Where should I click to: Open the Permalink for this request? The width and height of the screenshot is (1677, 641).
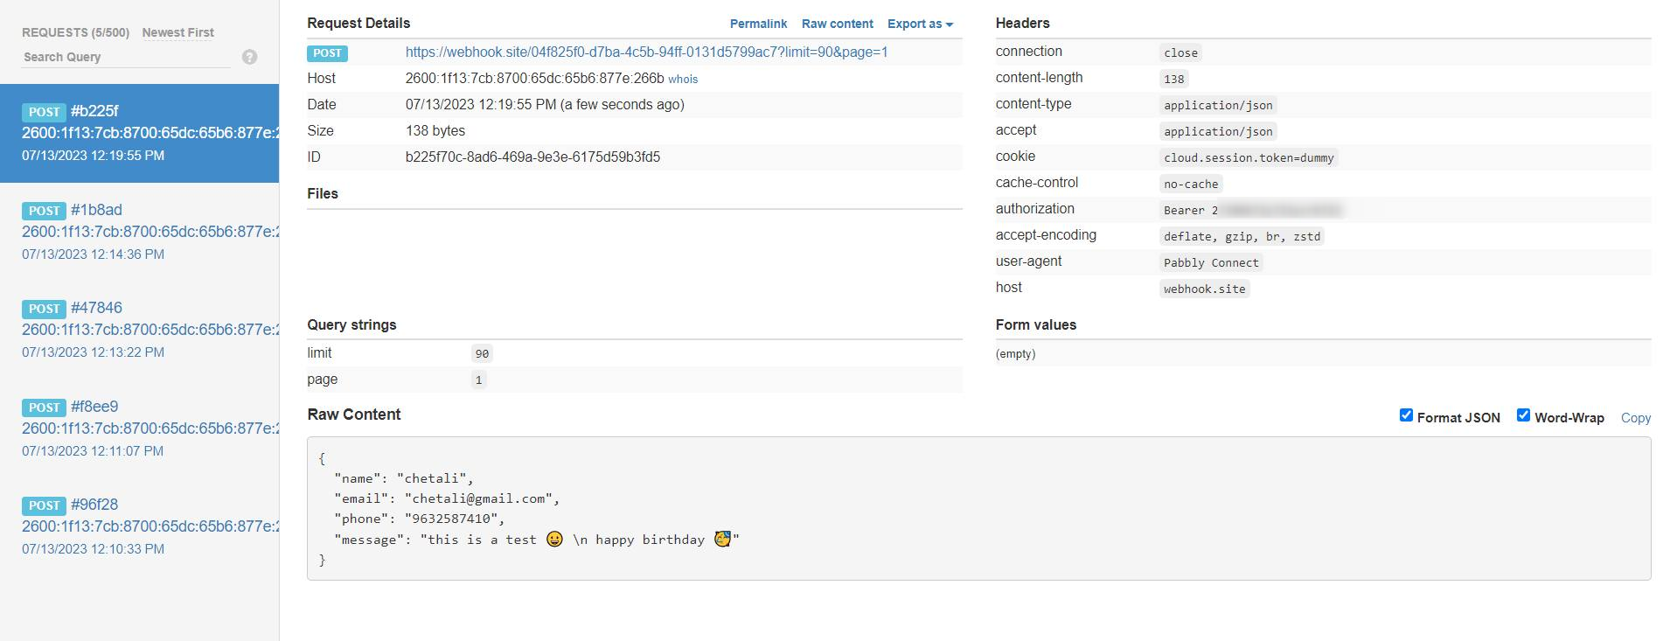click(x=758, y=24)
